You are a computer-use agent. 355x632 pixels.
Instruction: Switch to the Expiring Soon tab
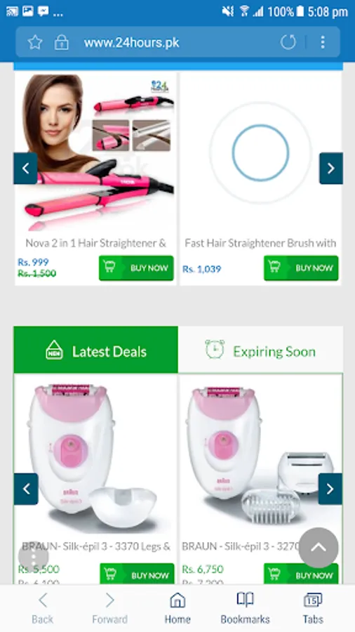pyautogui.click(x=260, y=350)
